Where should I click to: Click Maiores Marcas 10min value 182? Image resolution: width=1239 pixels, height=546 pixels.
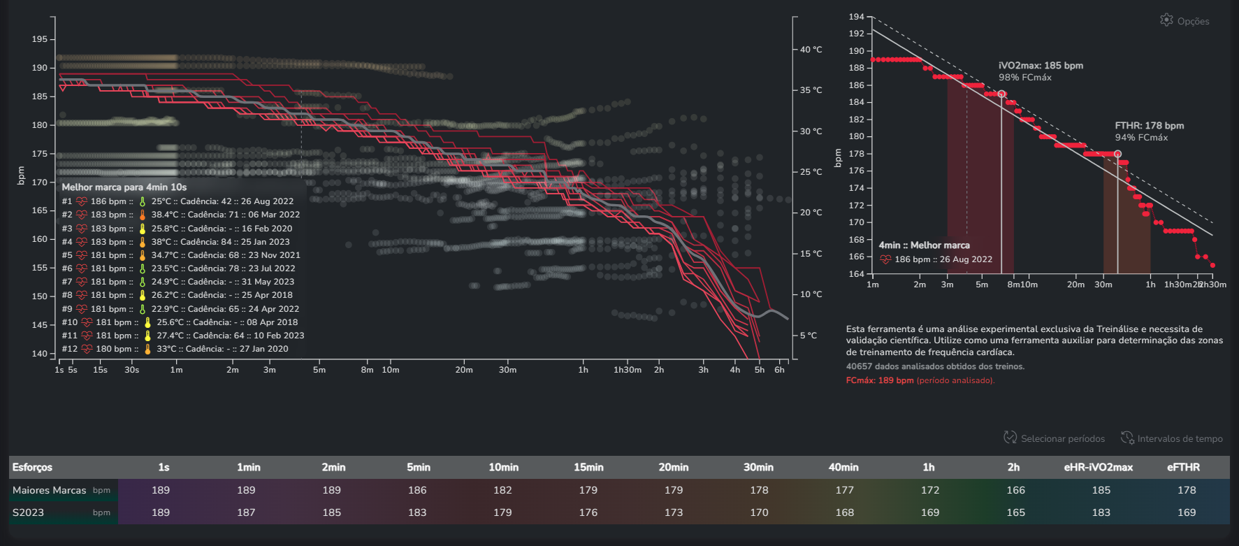(502, 490)
